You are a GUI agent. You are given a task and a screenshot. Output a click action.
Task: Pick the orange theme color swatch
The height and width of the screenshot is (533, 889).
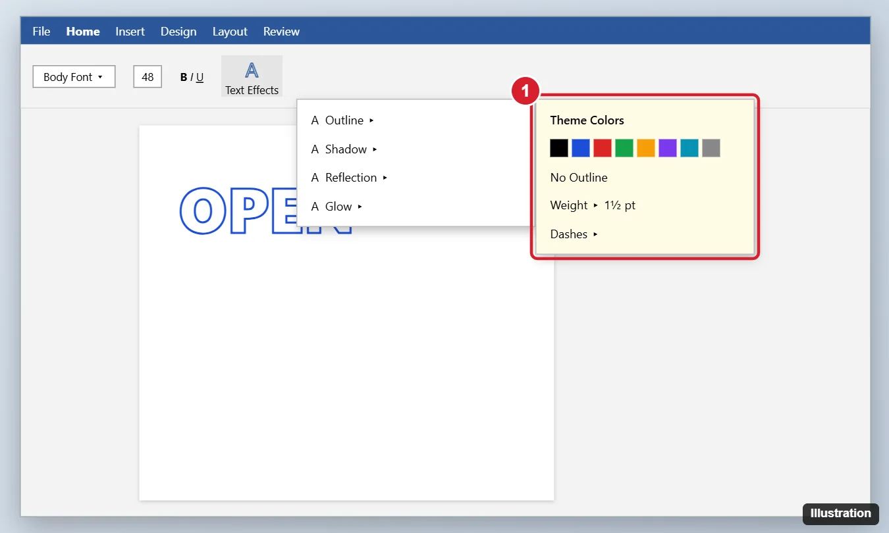(646, 148)
